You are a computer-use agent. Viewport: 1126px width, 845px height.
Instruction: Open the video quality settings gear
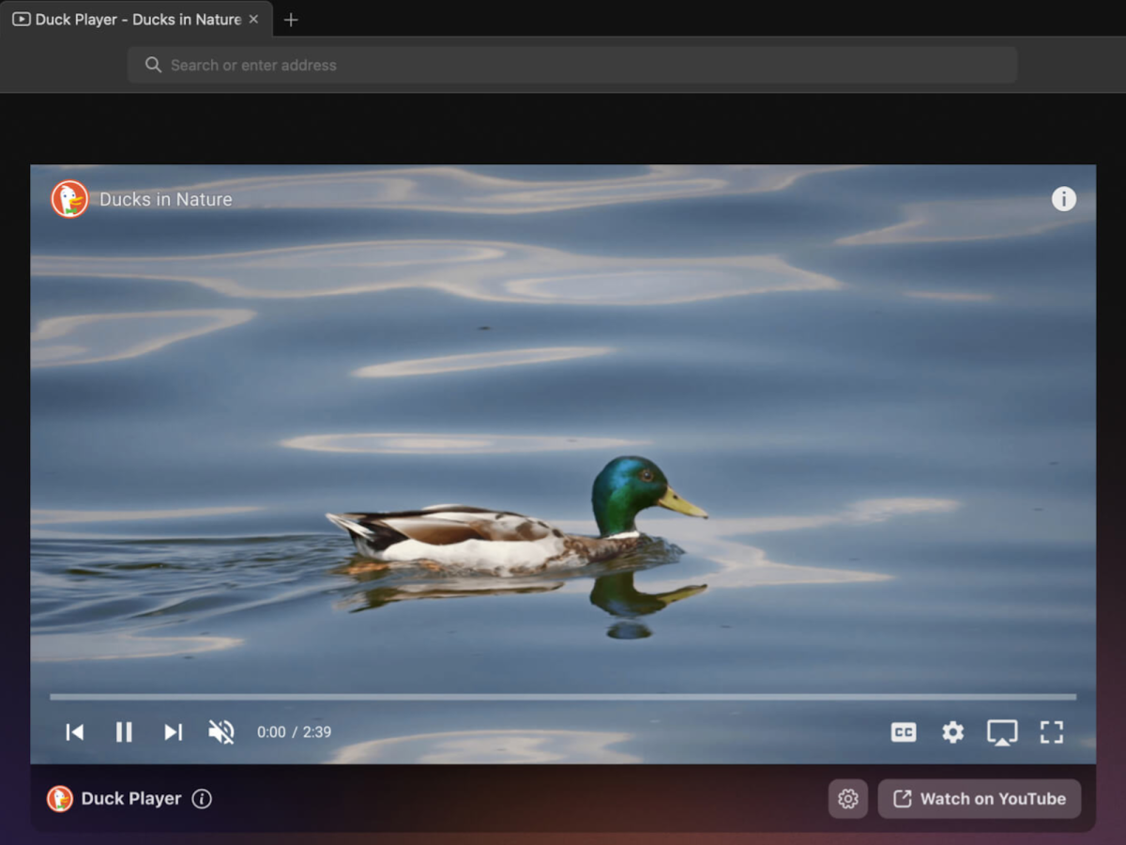click(952, 732)
